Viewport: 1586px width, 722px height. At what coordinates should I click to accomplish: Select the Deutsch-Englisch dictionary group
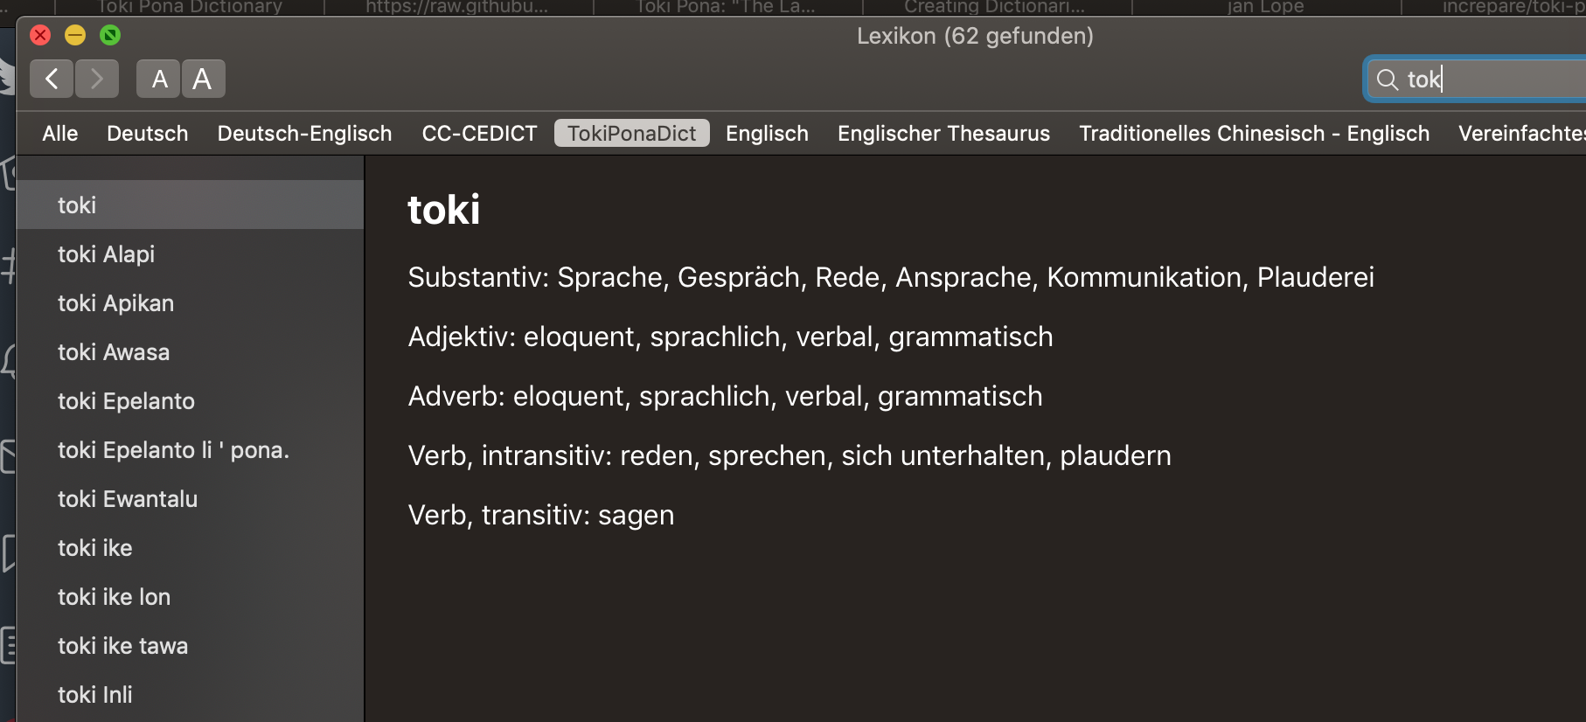coord(303,133)
